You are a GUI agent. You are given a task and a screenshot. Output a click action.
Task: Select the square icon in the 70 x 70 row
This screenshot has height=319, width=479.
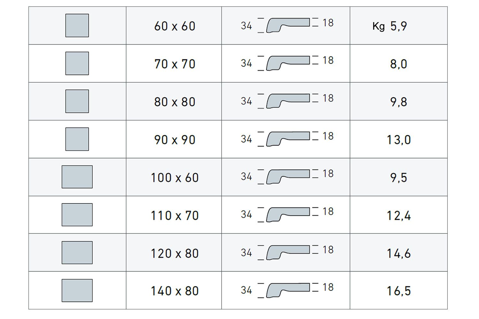coord(77,63)
